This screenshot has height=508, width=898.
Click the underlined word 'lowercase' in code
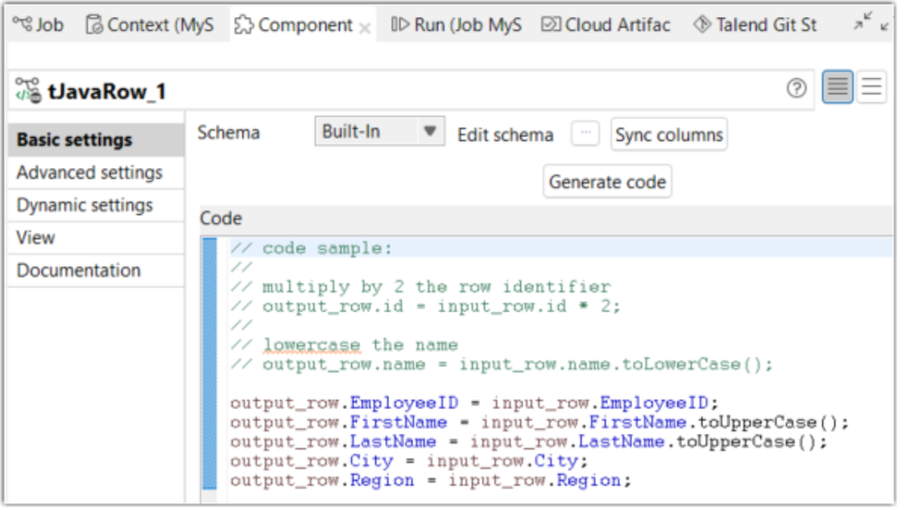coord(311,345)
